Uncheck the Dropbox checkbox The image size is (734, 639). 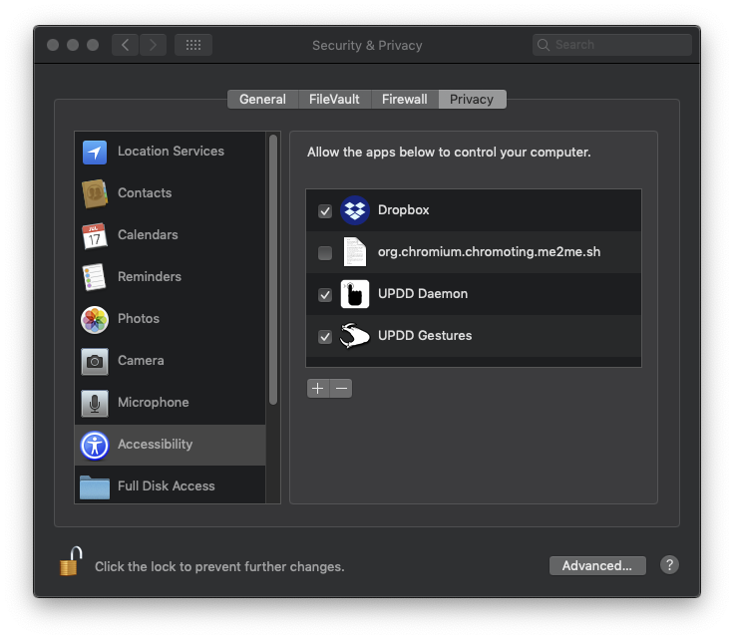[x=325, y=211]
